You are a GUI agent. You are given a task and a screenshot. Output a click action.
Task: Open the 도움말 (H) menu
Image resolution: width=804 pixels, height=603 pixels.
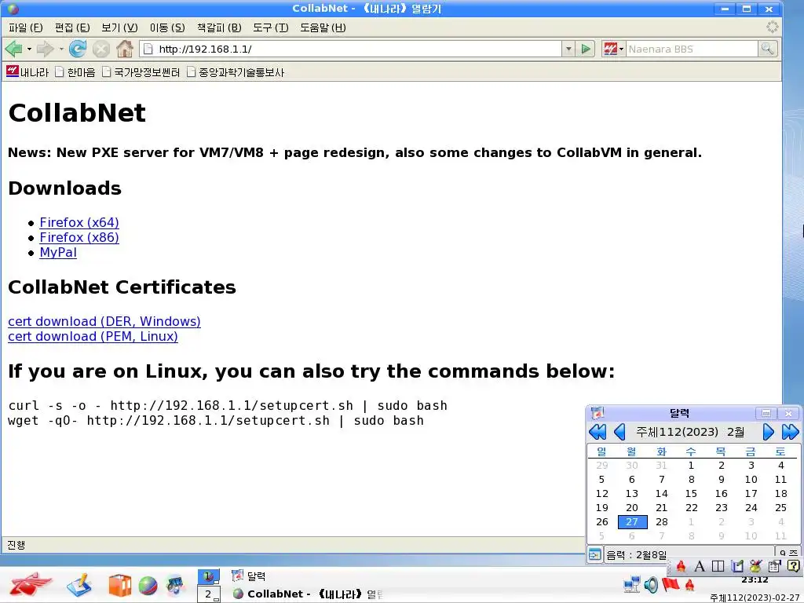[x=323, y=27]
